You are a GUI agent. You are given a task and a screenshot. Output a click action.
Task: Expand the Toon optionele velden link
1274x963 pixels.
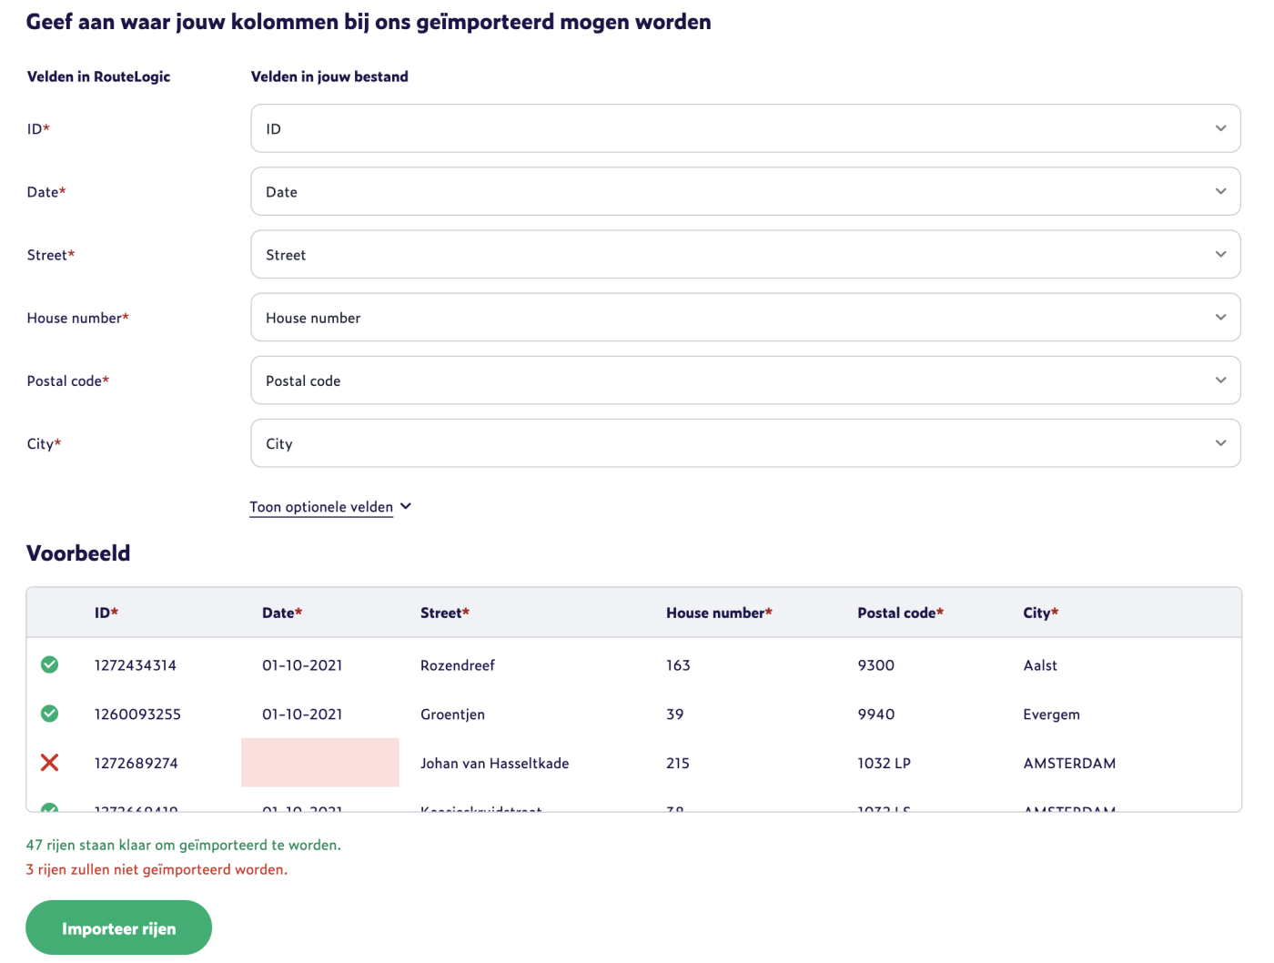(321, 507)
